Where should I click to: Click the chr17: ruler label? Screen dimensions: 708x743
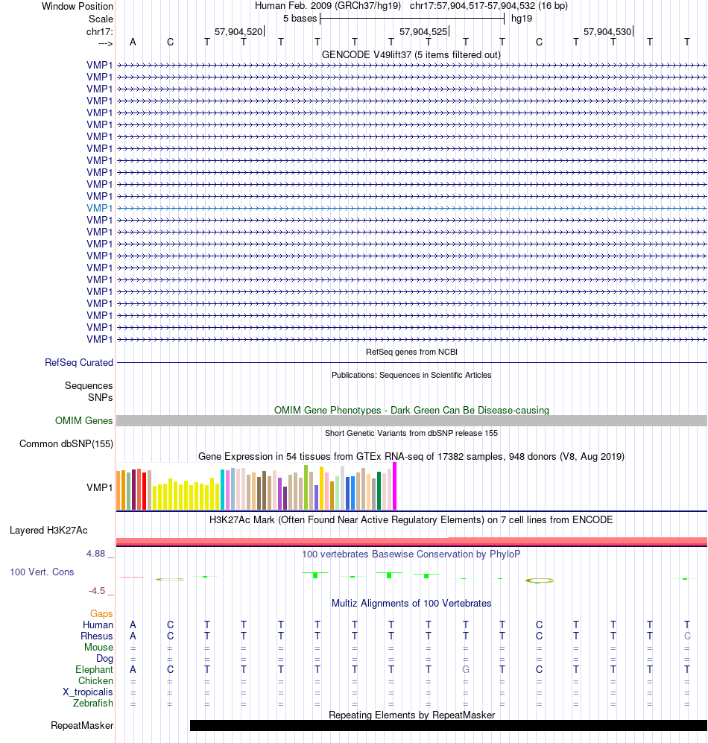[x=100, y=32]
